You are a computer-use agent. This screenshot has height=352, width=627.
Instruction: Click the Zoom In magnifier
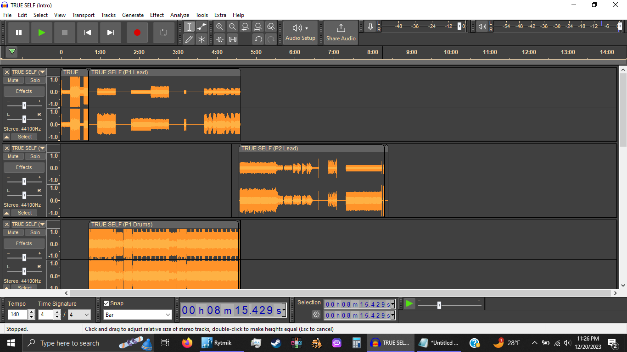click(219, 27)
